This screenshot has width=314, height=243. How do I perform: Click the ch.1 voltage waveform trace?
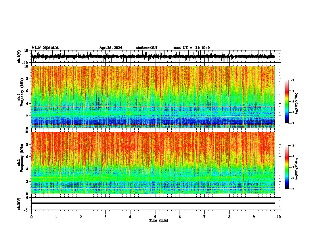point(153,56)
